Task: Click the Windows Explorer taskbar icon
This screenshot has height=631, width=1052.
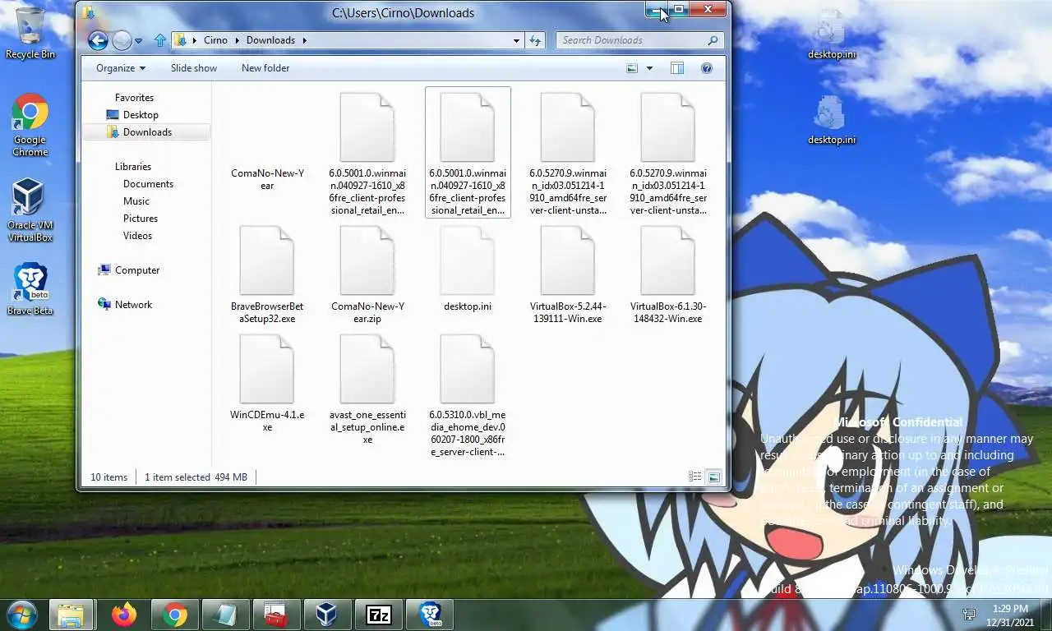Action: (x=72, y=615)
